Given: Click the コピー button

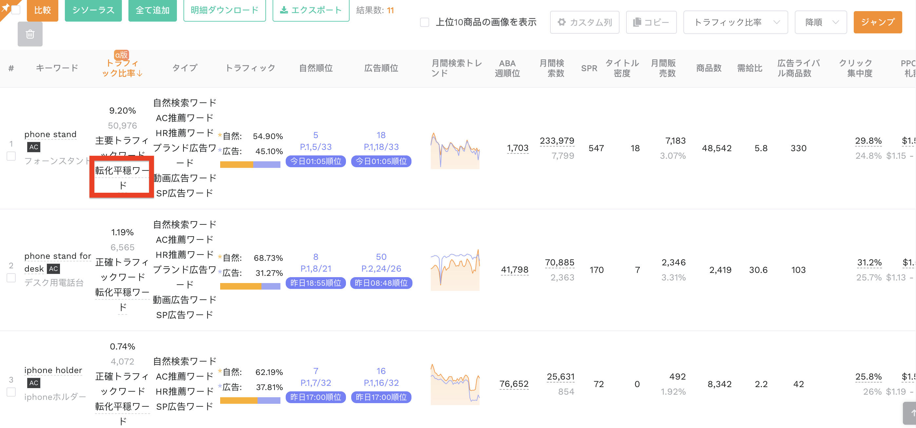Looking at the screenshot, I should coord(651,22).
